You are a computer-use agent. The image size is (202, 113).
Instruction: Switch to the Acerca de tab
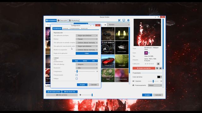[x=84, y=29]
